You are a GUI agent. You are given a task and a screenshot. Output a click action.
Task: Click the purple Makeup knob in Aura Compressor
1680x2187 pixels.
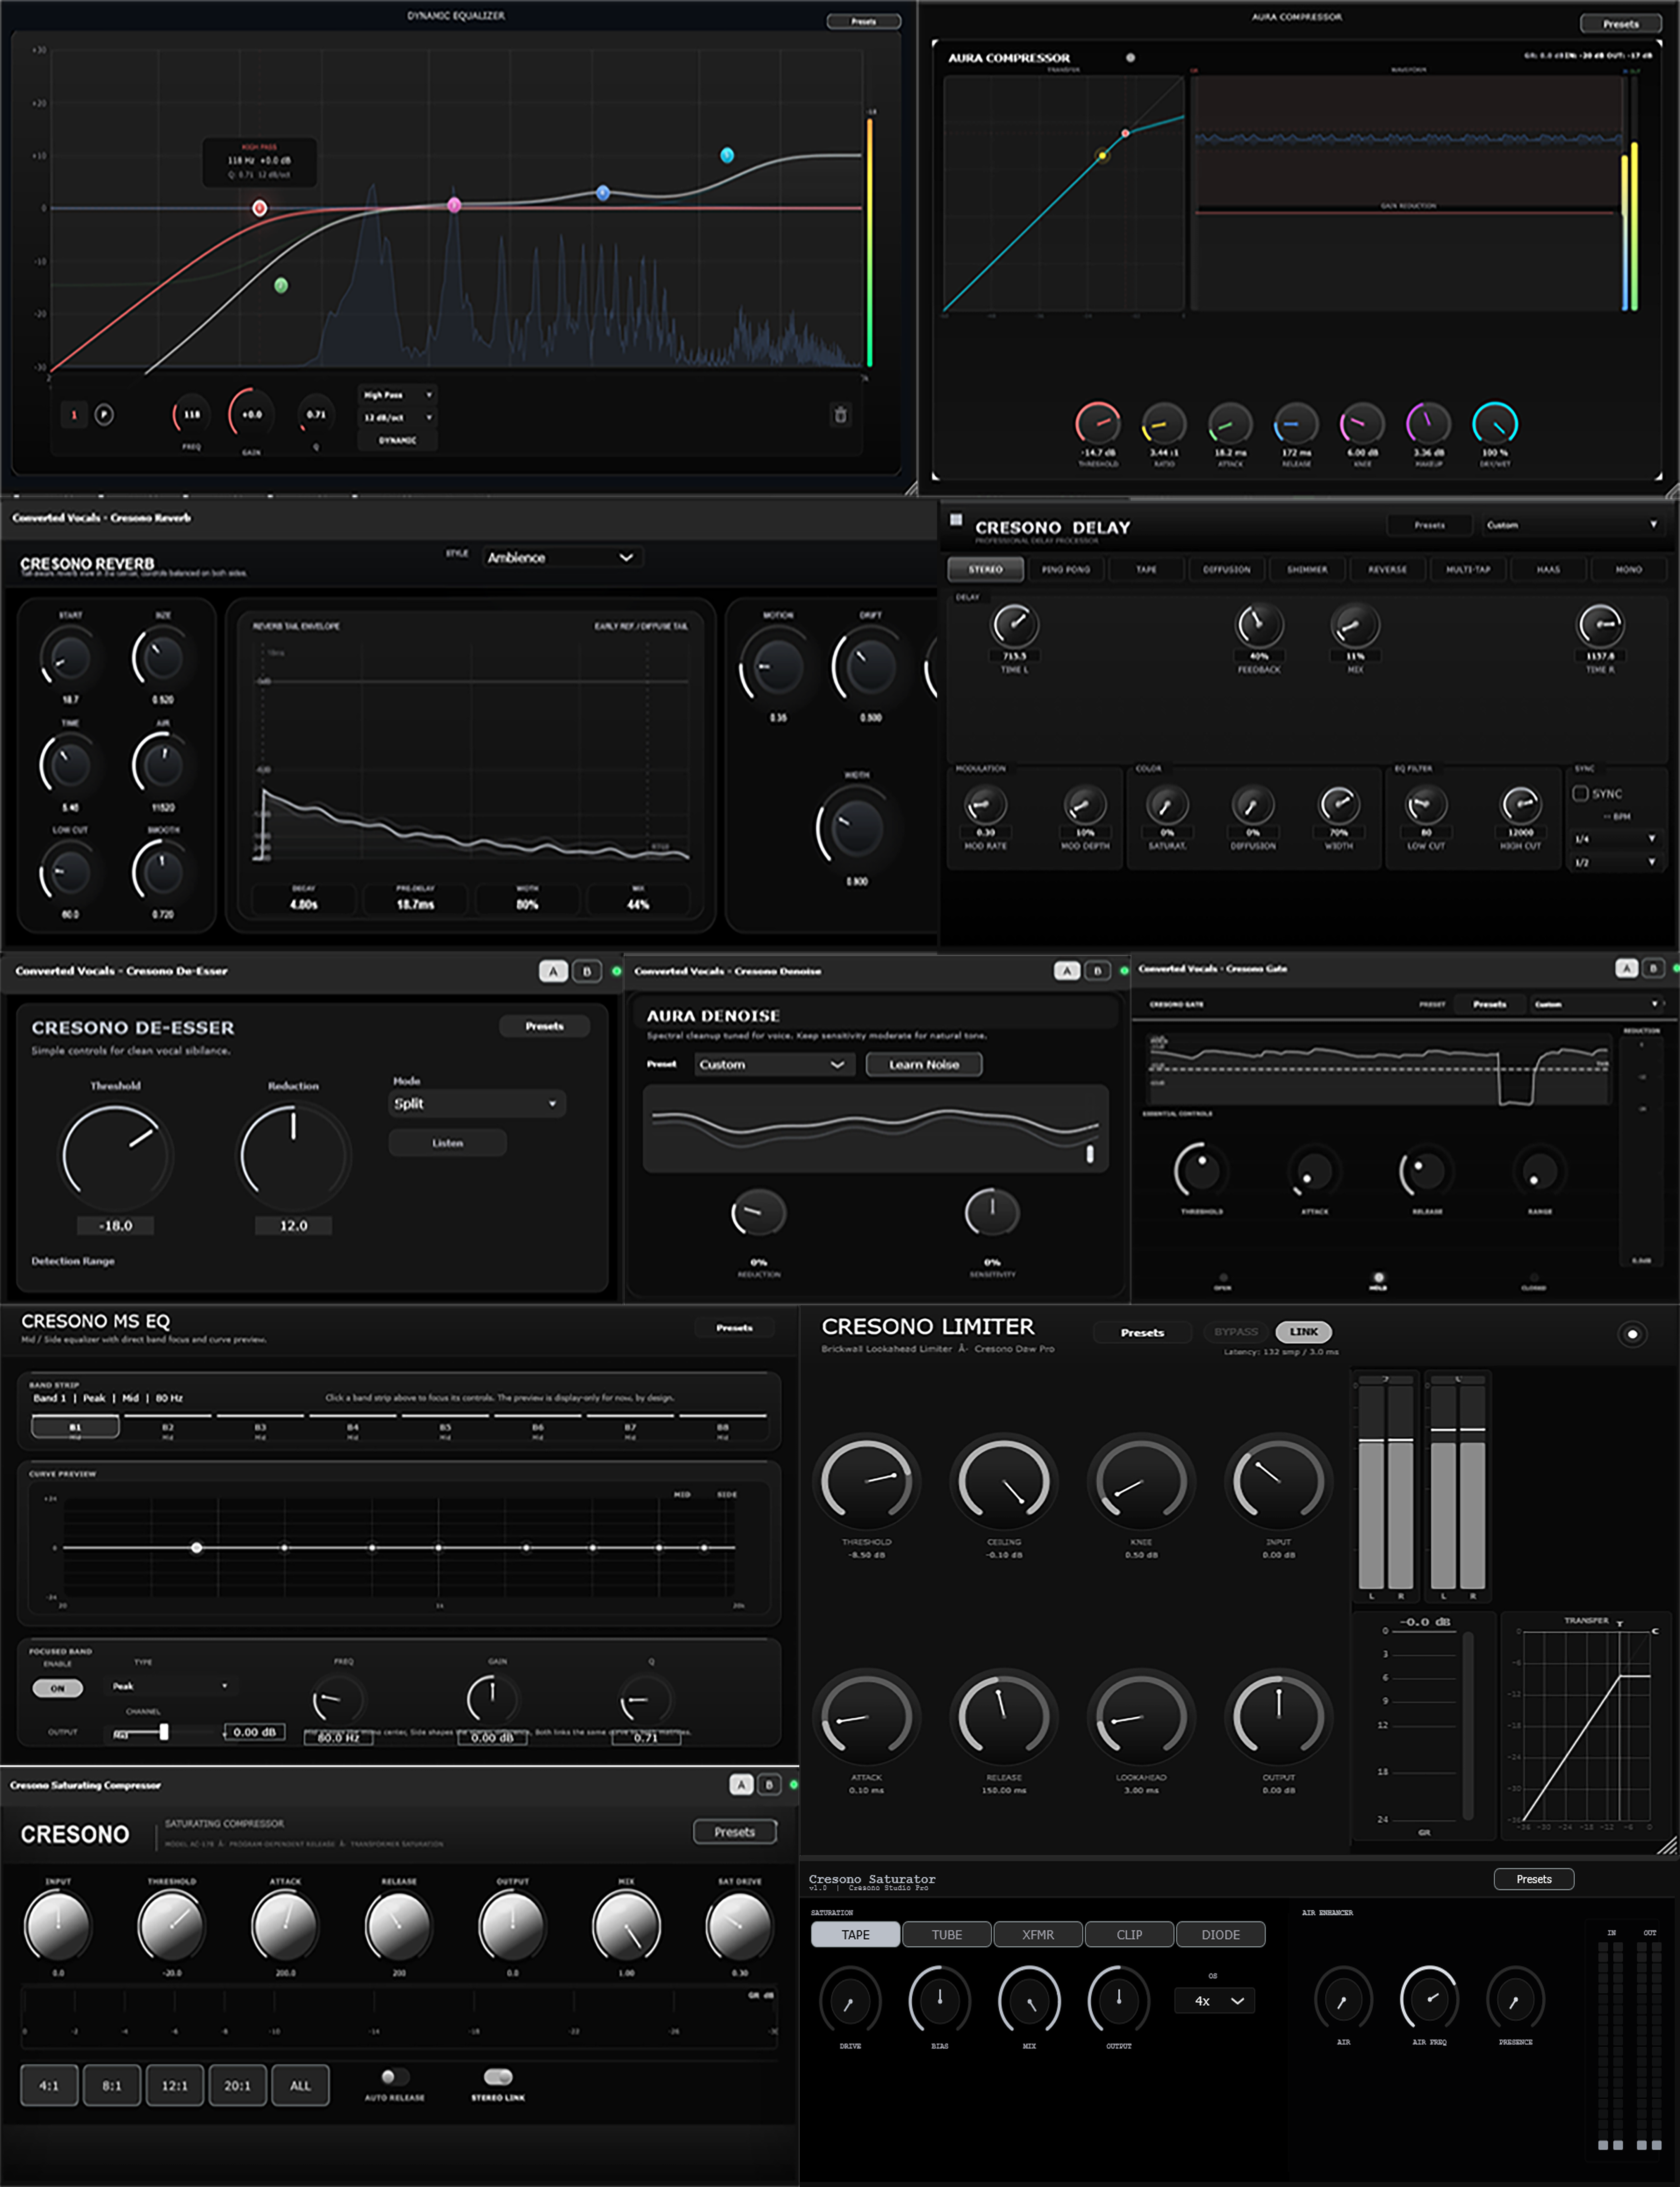[1429, 424]
